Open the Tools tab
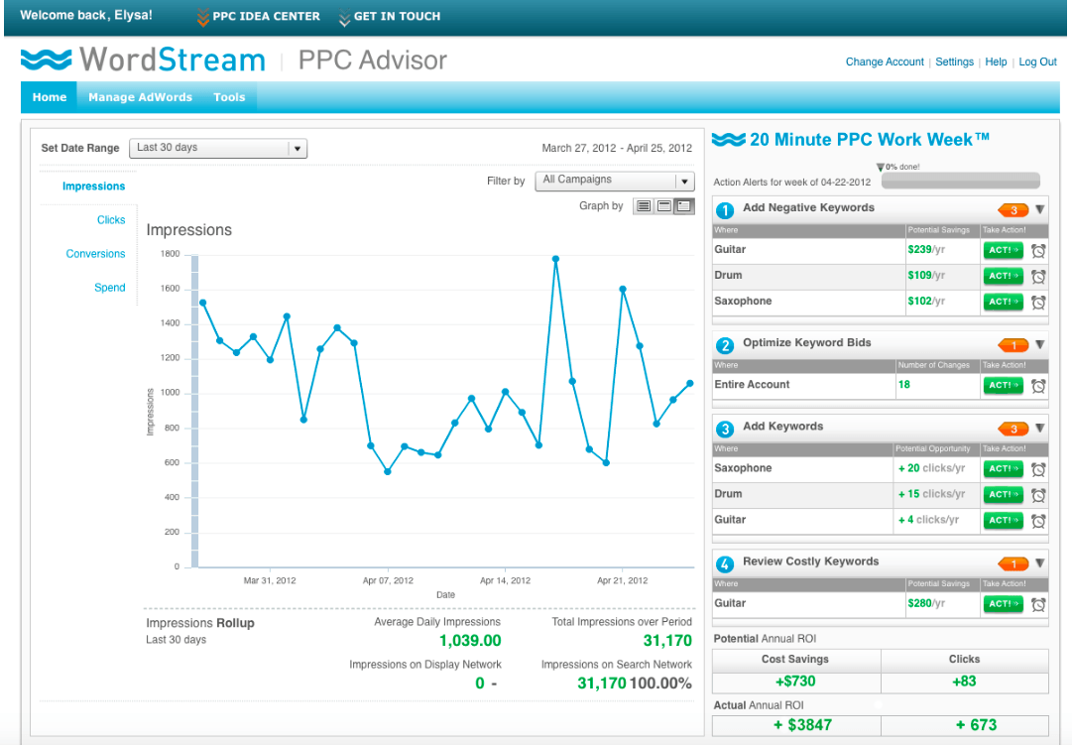Screen dimensions: 1072x745 pos(229,97)
